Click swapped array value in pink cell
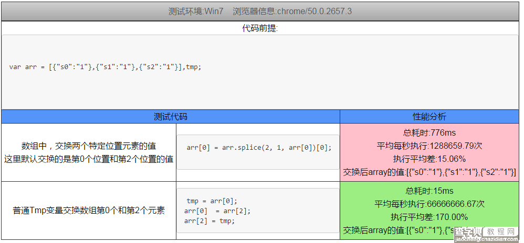Viewport: 524px width, 243px height. point(429,172)
